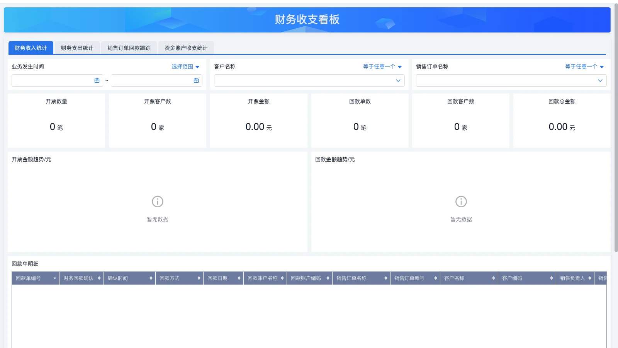618x348 pixels.
Task: Change the 客户名称 match mode 等于任意一个
Action: (381, 67)
